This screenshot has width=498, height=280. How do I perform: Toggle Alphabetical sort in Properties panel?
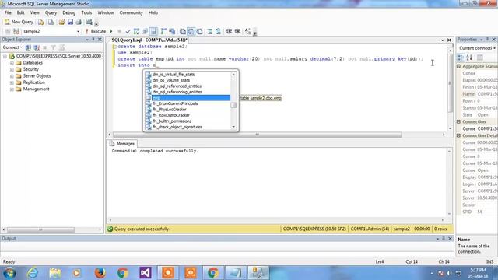(x=469, y=58)
